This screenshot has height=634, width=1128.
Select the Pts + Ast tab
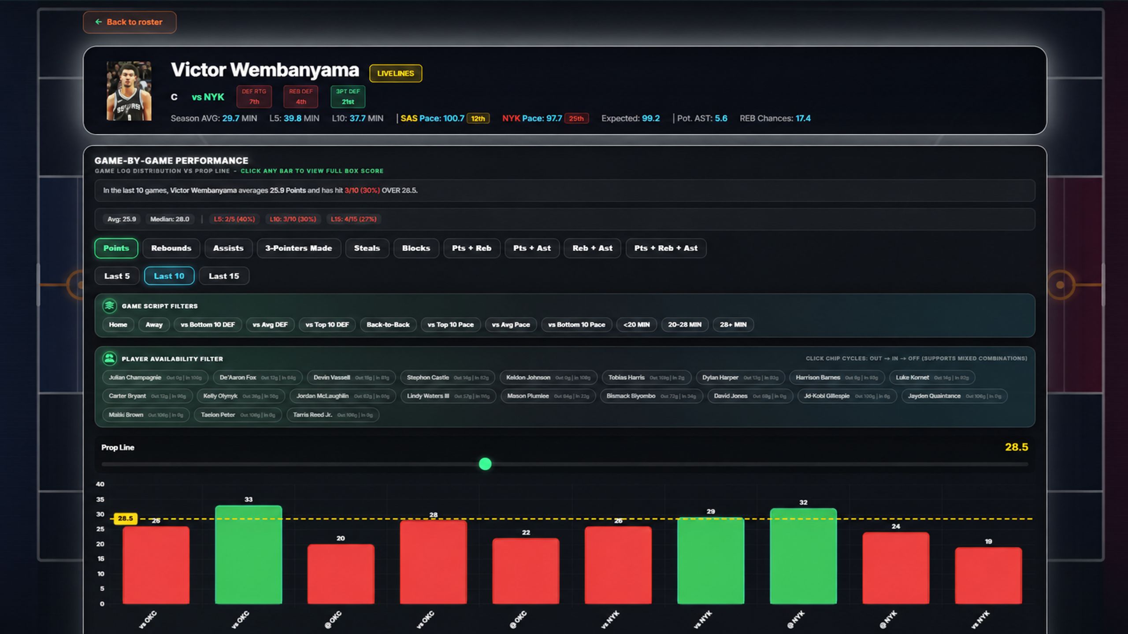(532, 248)
